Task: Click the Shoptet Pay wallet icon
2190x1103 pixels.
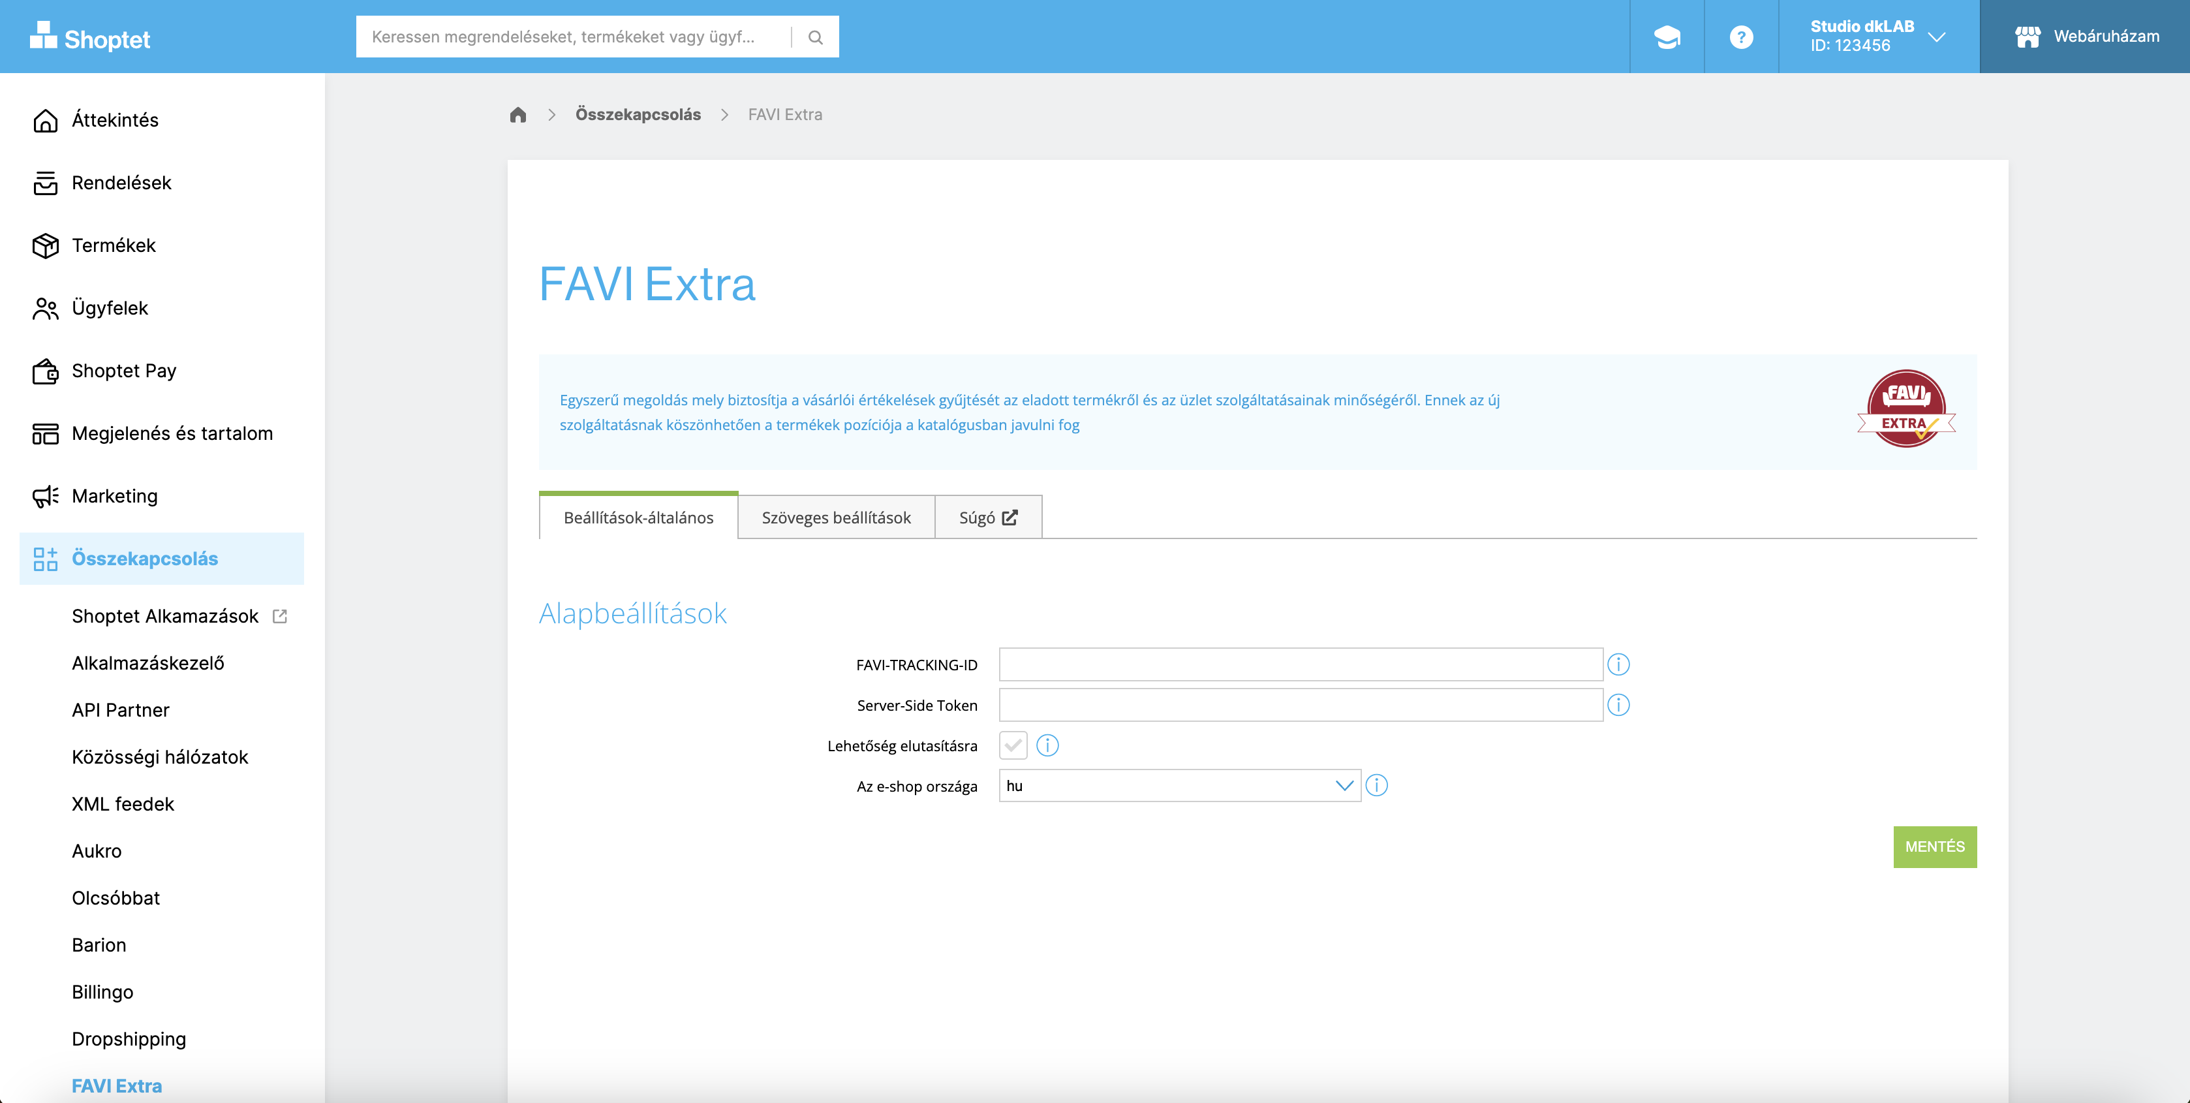Action: coord(45,371)
